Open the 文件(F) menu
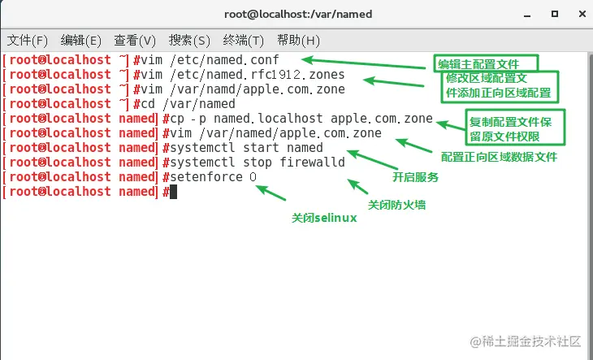This screenshot has width=593, height=360. (28, 40)
